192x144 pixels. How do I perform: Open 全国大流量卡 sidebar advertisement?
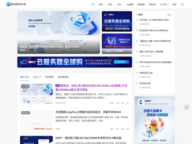155,120
